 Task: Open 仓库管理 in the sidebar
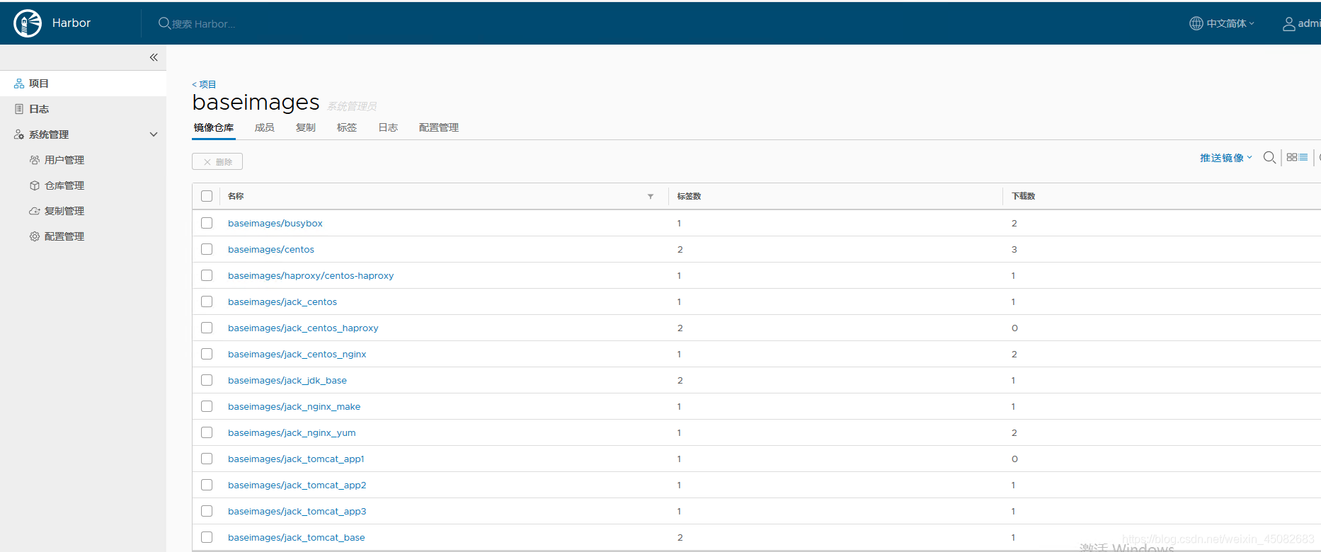(x=64, y=185)
